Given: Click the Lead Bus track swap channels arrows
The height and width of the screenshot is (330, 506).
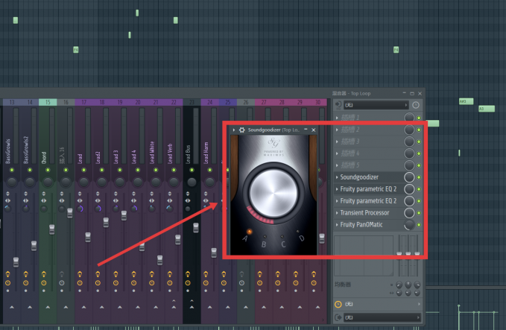Looking at the screenshot, I should coord(188,200).
